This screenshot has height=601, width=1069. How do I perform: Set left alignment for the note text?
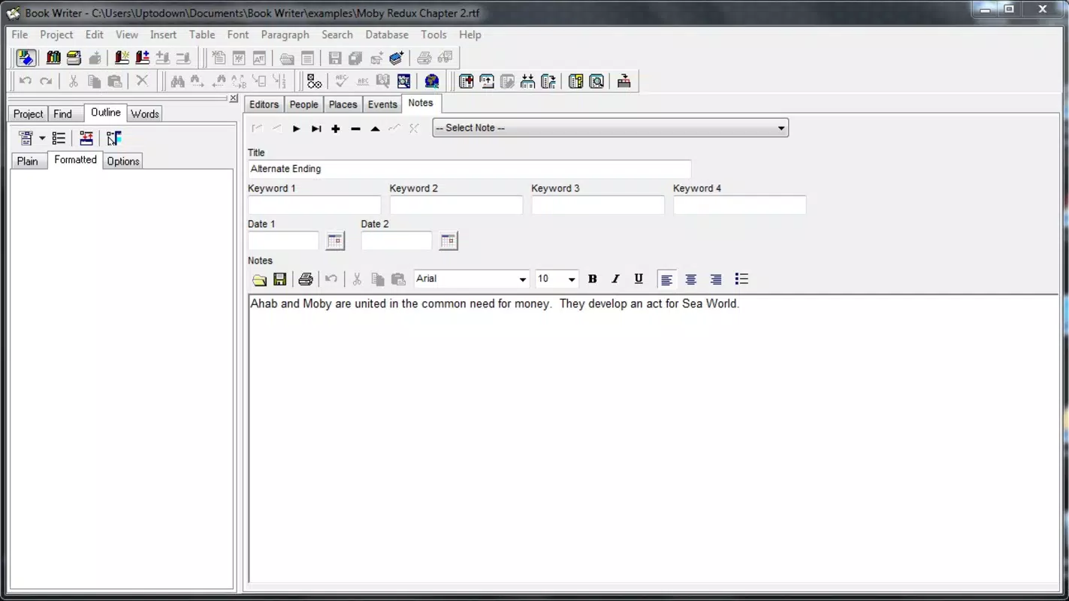tap(666, 279)
